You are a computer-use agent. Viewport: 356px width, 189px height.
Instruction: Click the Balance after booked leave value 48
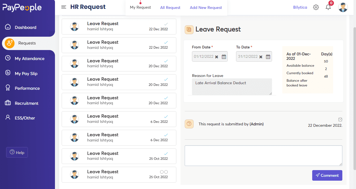tap(326, 76)
